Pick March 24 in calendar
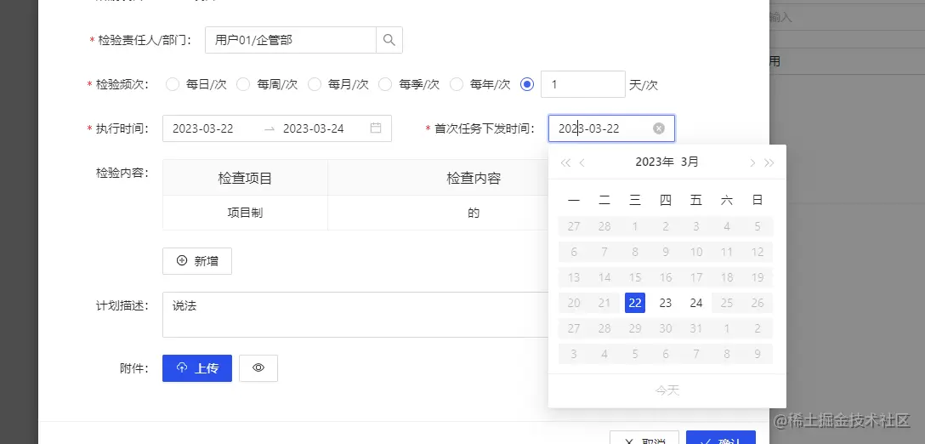 696,303
